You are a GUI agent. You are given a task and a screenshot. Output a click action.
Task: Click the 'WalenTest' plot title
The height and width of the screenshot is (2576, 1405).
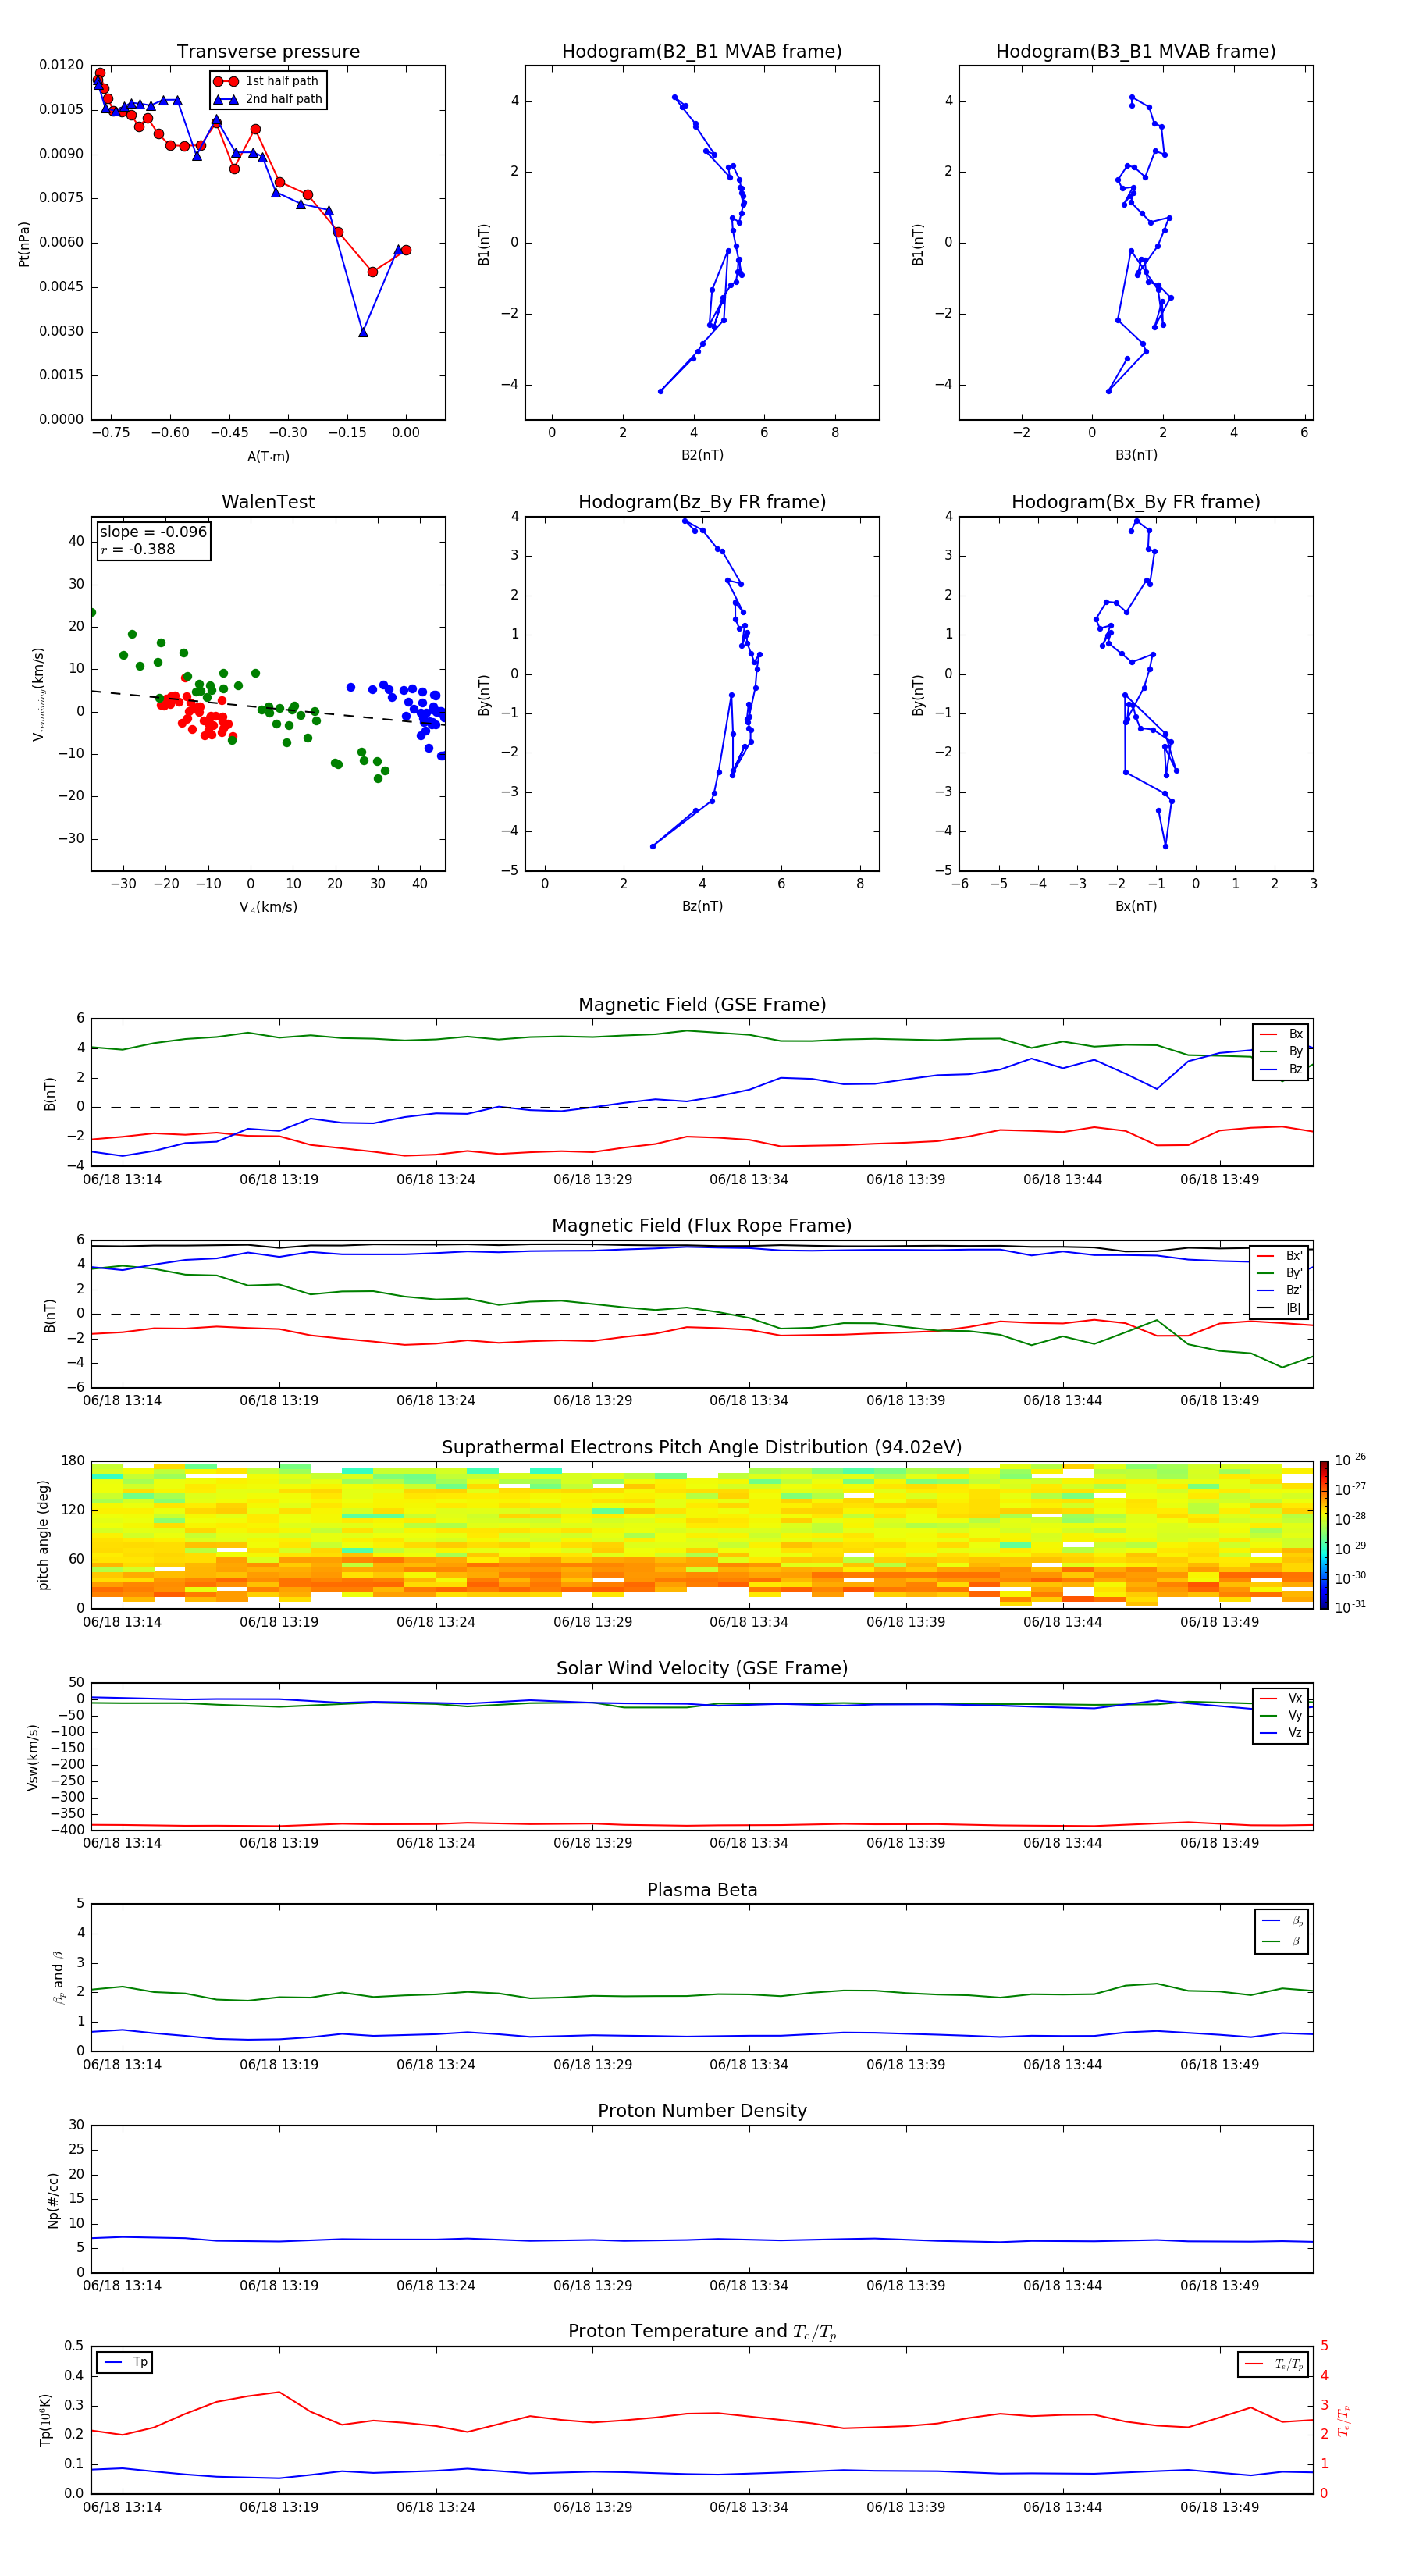(x=268, y=502)
